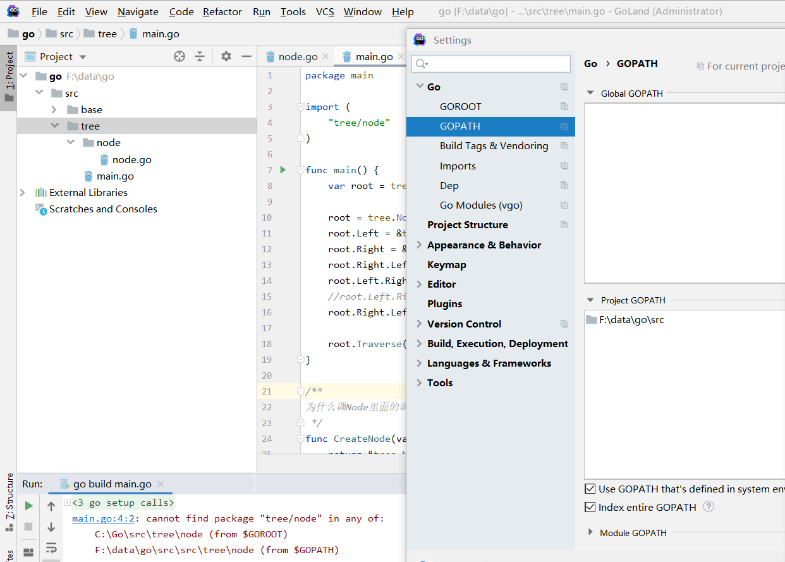Image resolution: width=785 pixels, height=562 pixels.
Task: Click project-level copy icon beside GOROOT
Action: (564, 106)
